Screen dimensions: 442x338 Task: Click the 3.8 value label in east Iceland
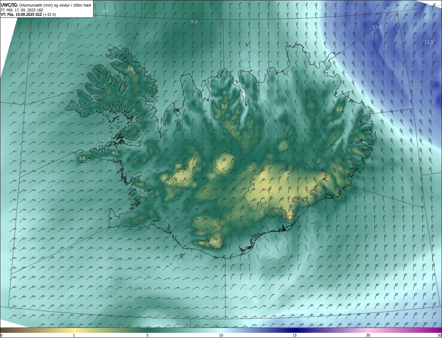coord(339,109)
